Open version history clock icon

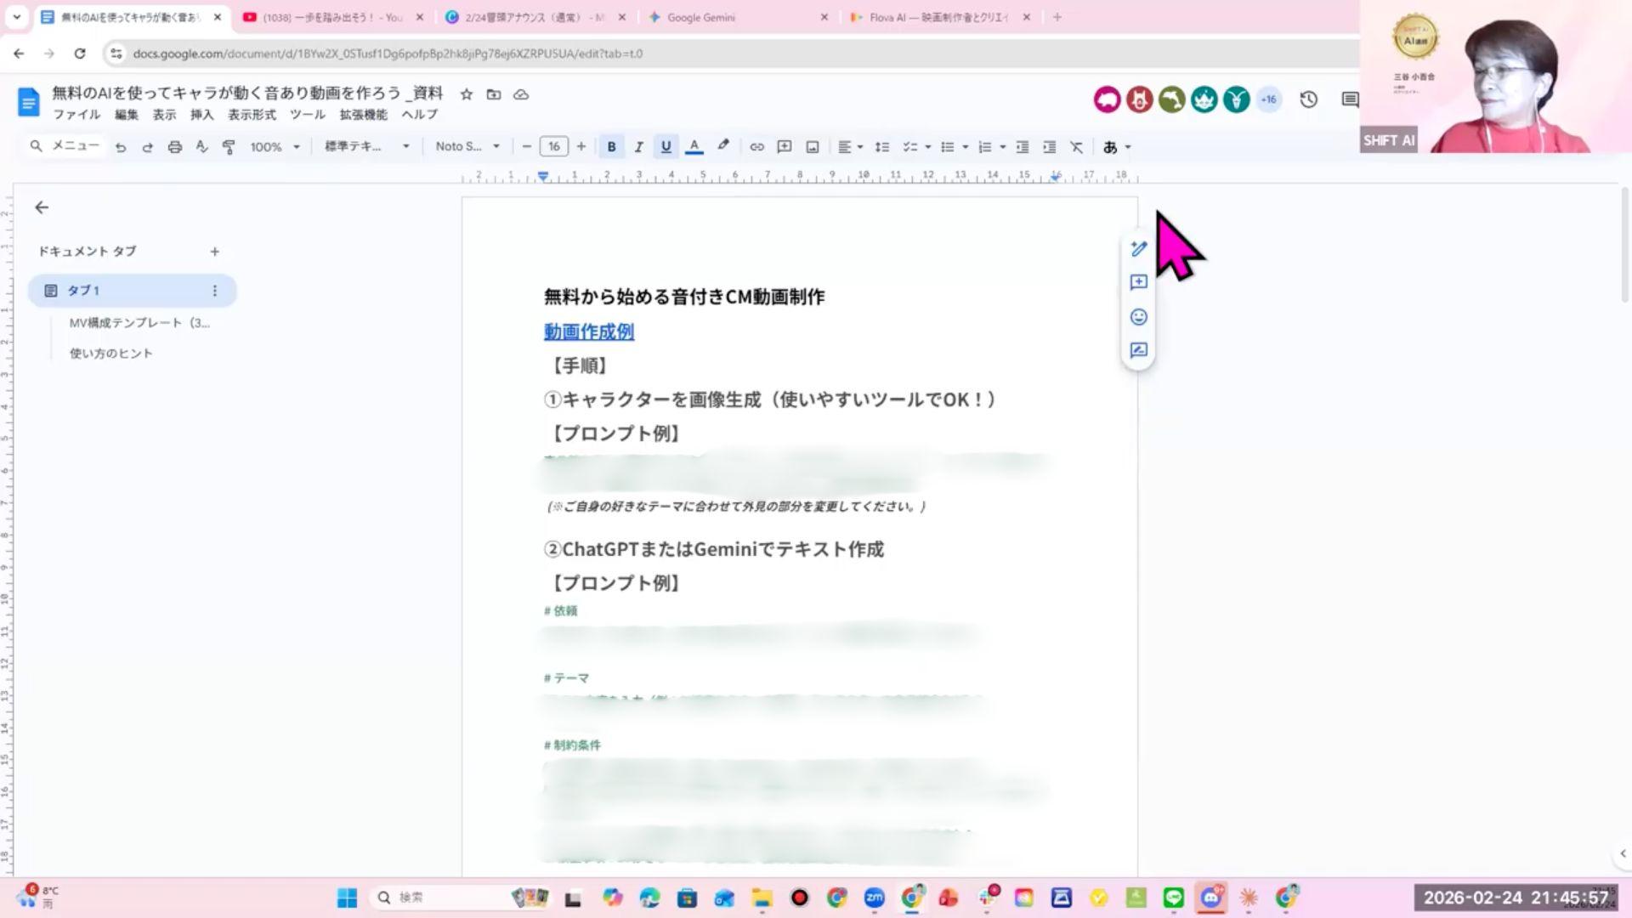click(1308, 99)
